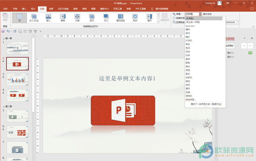Select slide 1 thumbnail
This screenshot has width=256, height=161.
point(17,48)
